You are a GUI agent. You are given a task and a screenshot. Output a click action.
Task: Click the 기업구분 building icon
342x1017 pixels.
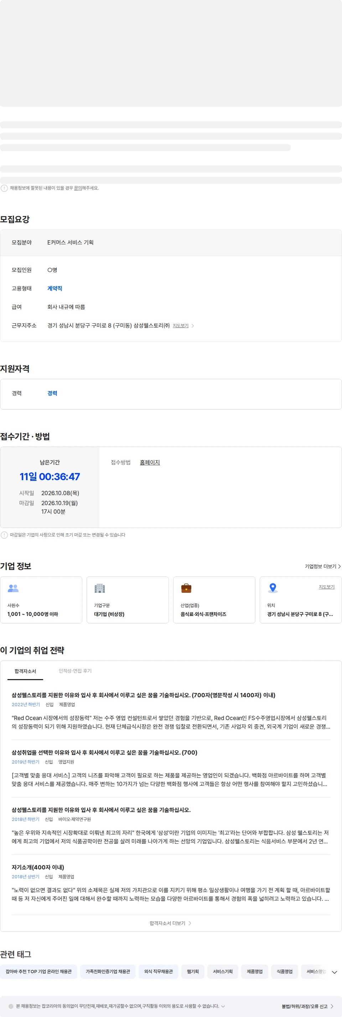[100, 588]
